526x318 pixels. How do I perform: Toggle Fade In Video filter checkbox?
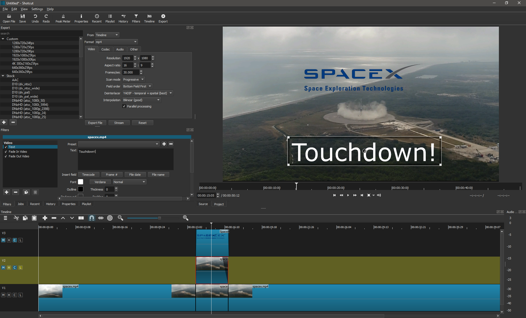(x=5, y=152)
